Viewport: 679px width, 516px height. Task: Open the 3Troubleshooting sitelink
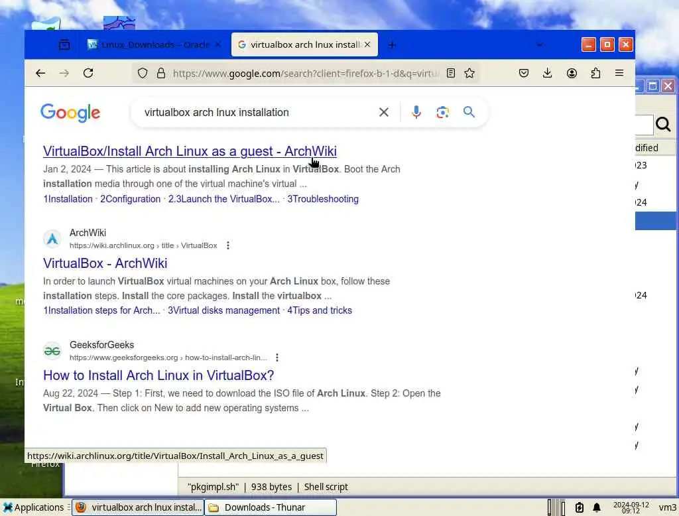[x=323, y=199]
